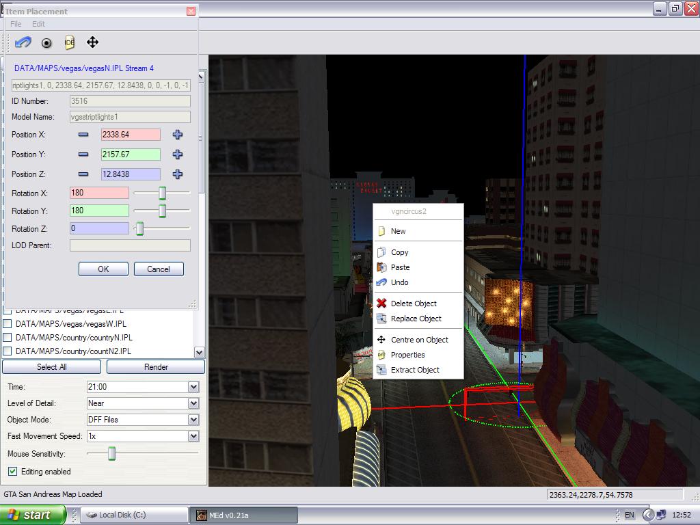Click the EN language indicator in tray
Image resolution: width=700 pixels, height=525 pixels.
[x=630, y=515]
